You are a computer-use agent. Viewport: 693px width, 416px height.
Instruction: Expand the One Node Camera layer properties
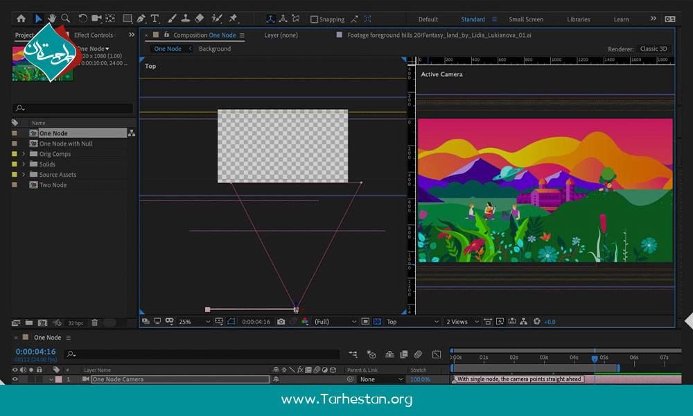[51, 379]
